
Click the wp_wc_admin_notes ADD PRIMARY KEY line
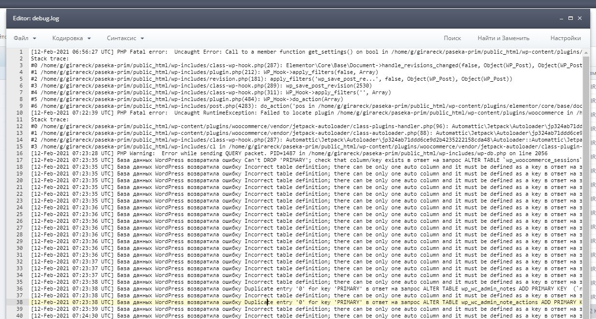[x=307, y=289]
